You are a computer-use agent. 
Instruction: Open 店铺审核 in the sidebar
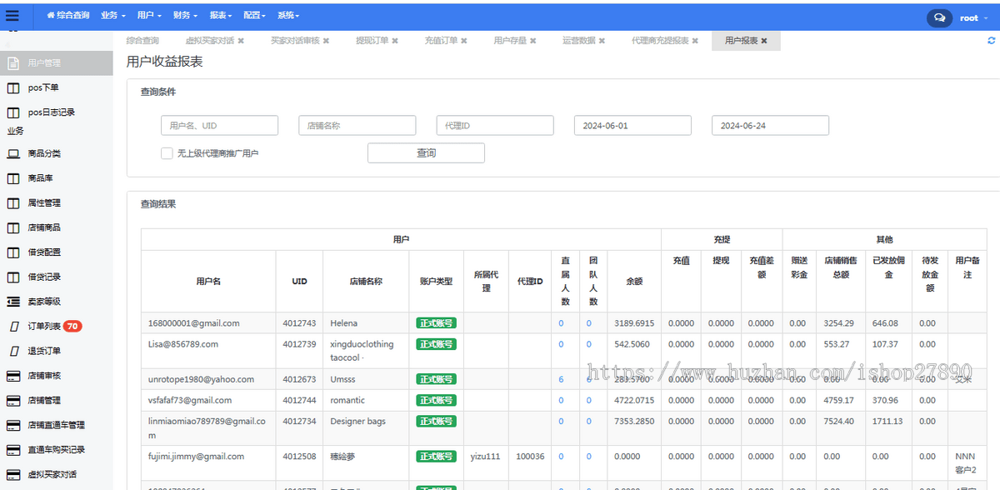(43, 376)
